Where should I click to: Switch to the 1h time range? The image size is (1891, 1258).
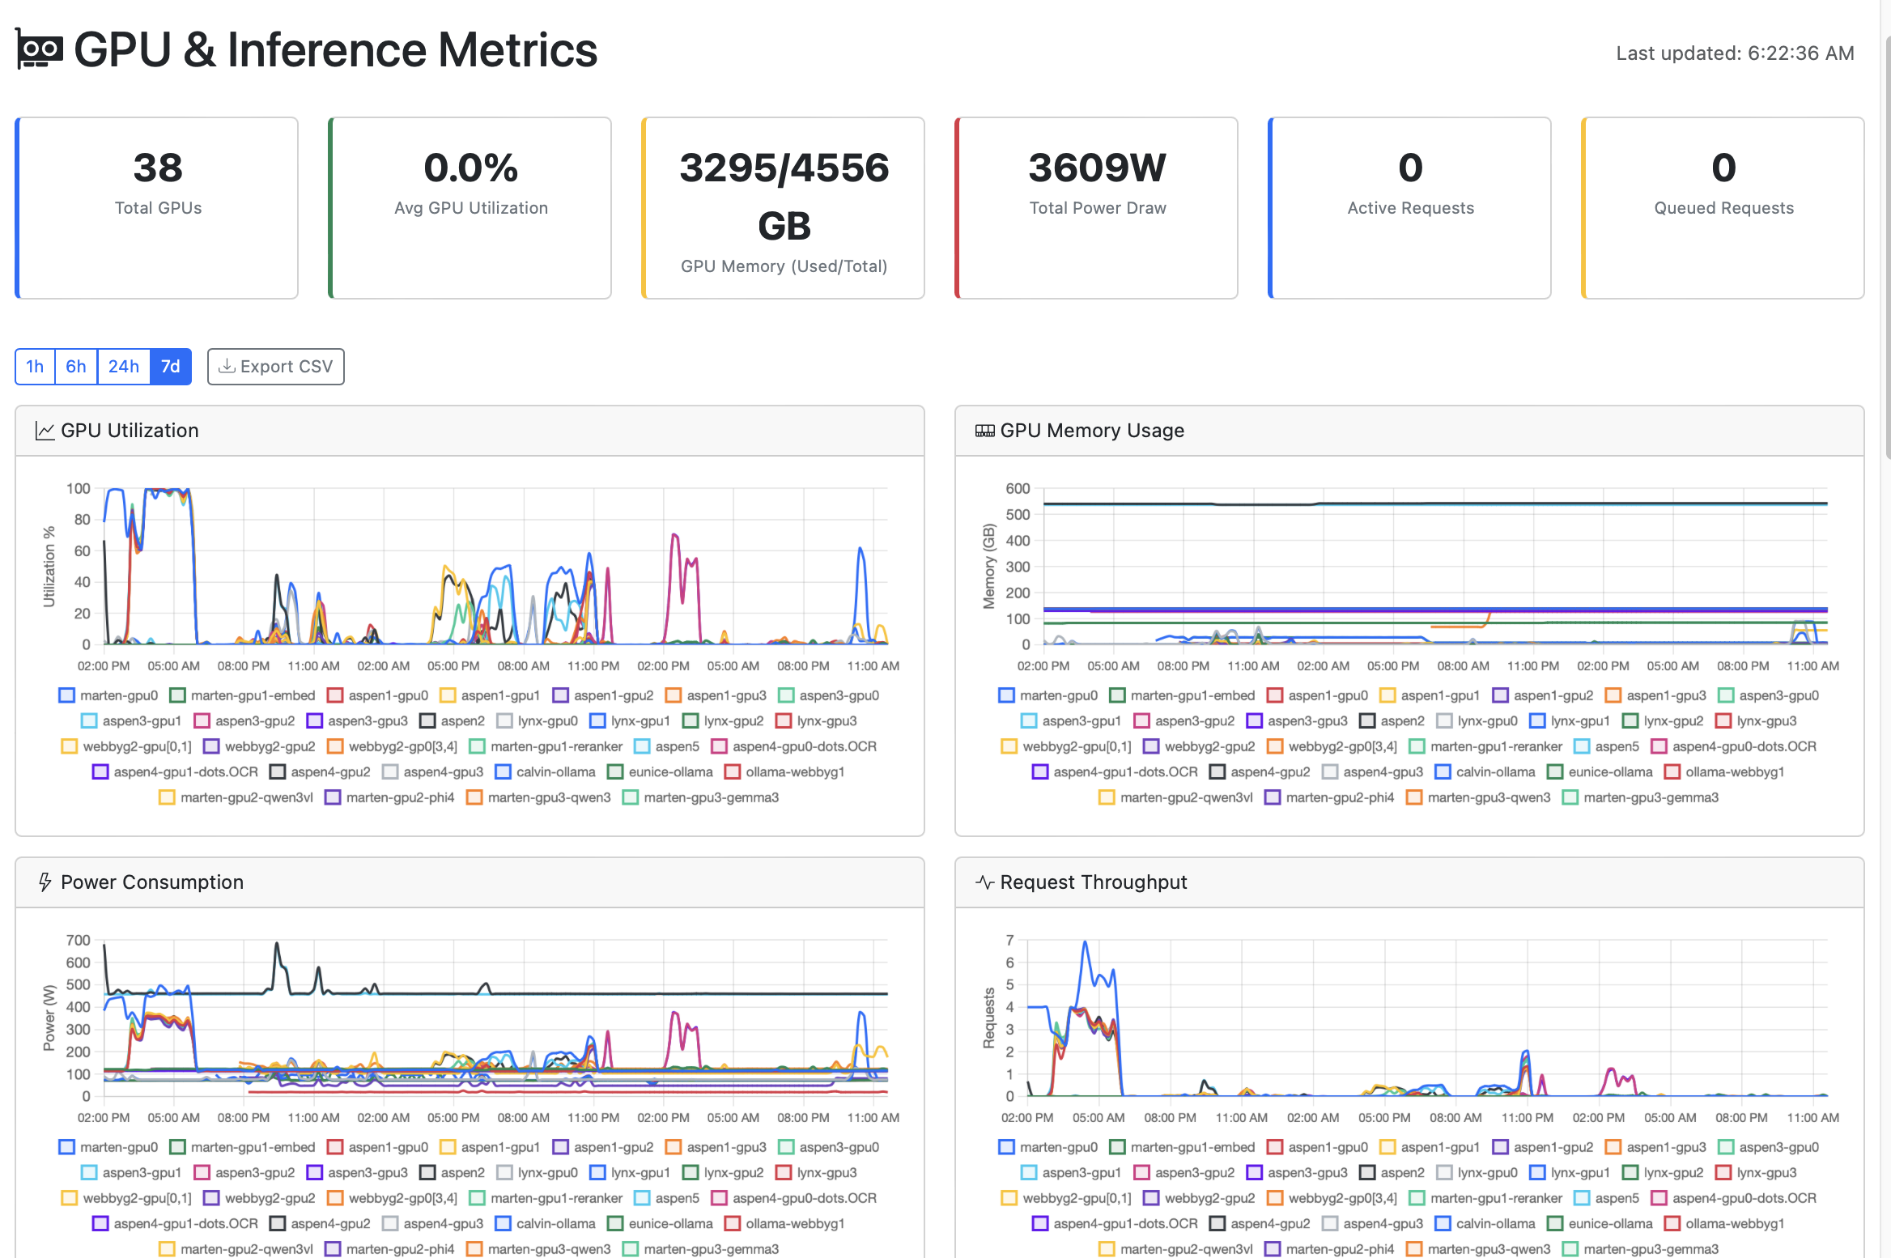34,366
